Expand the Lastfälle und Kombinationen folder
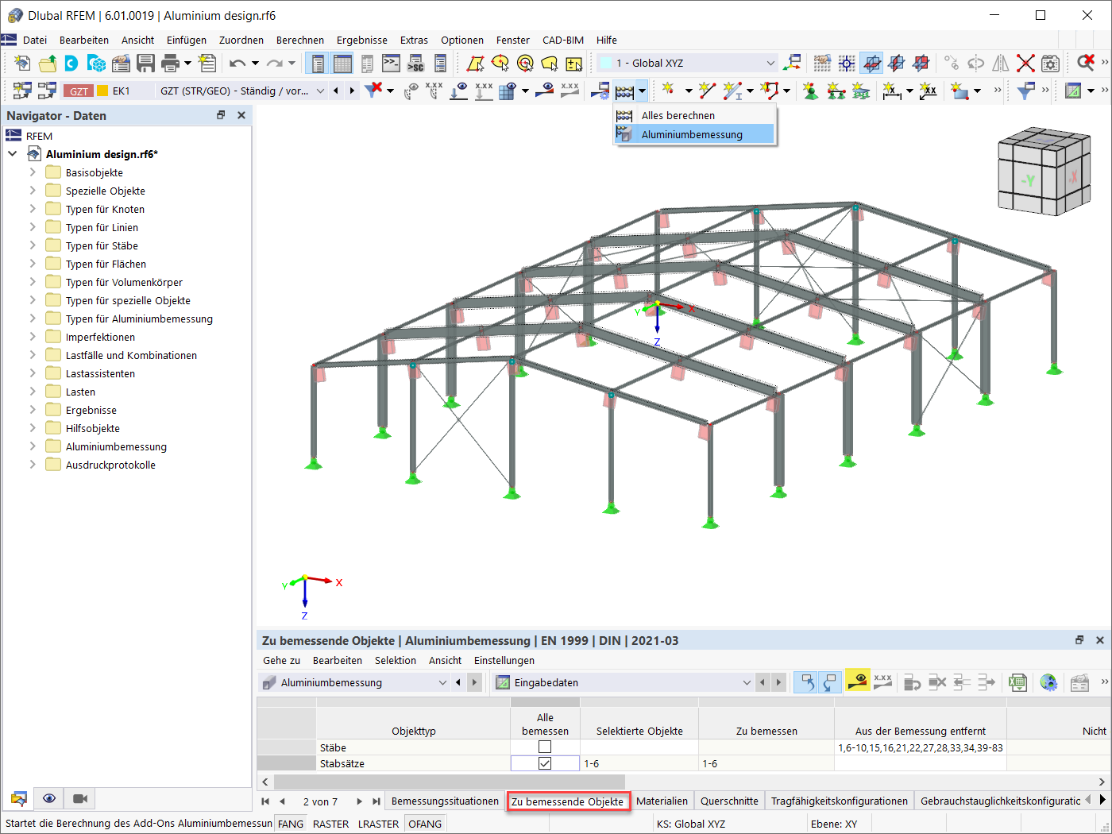The image size is (1112, 834). point(33,355)
